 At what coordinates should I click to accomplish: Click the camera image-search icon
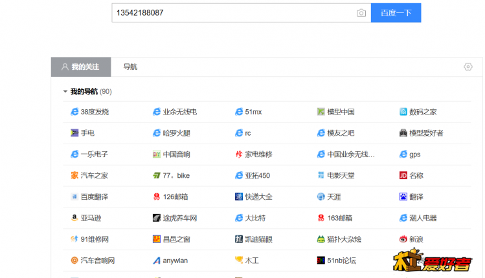[361, 13]
